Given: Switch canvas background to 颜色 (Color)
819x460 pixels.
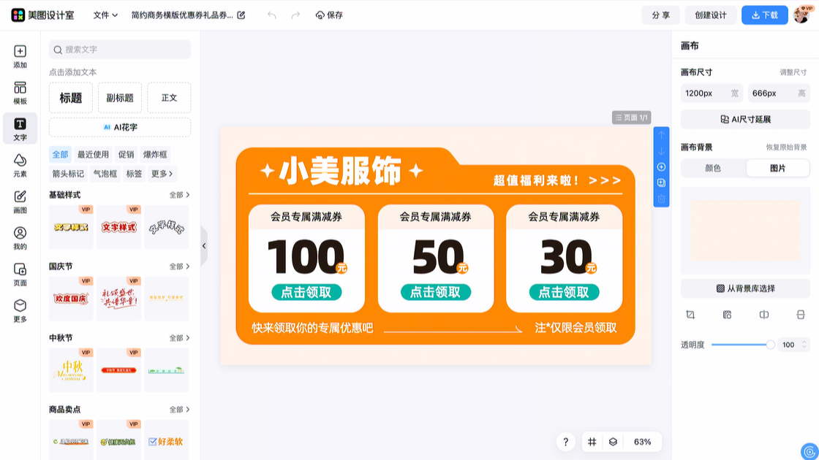Looking at the screenshot, I should (x=713, y=168).
